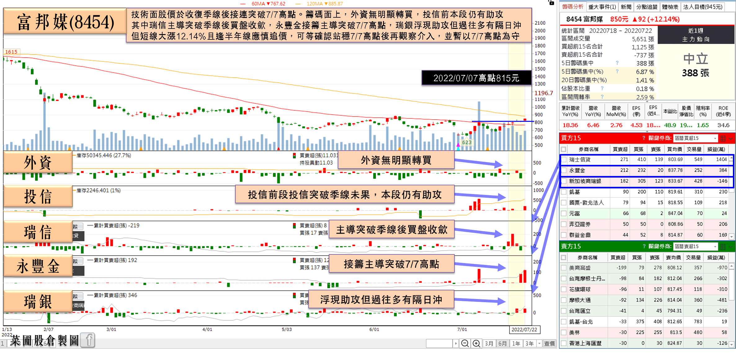Check the box for 永豐金 row
This screenshot has width=736, height=357.
564,170
